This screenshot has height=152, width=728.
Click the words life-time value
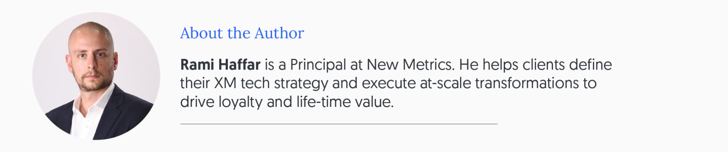(x=345, y=102)
